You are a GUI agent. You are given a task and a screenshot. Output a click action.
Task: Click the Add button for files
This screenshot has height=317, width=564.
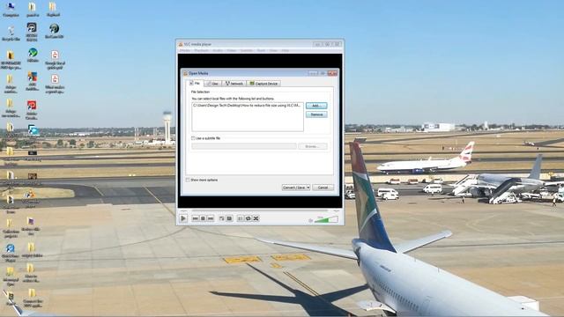[x=316, y=106]
